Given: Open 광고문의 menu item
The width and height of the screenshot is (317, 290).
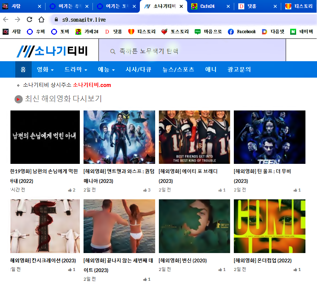Looking at the screenshot, I should click(239, 69).
